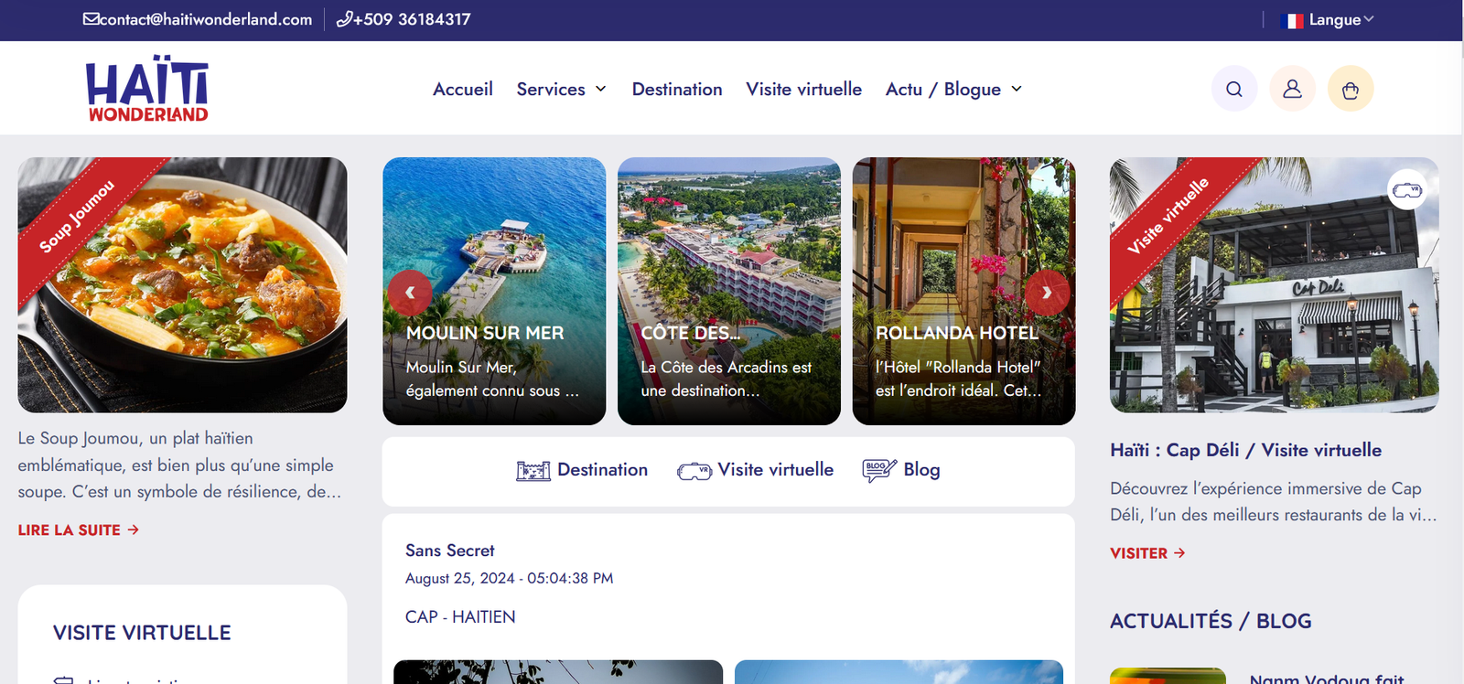Open the shopping bag cart icon
The width and height of the screenshot is (1464, 684).
pos(1351,89)
